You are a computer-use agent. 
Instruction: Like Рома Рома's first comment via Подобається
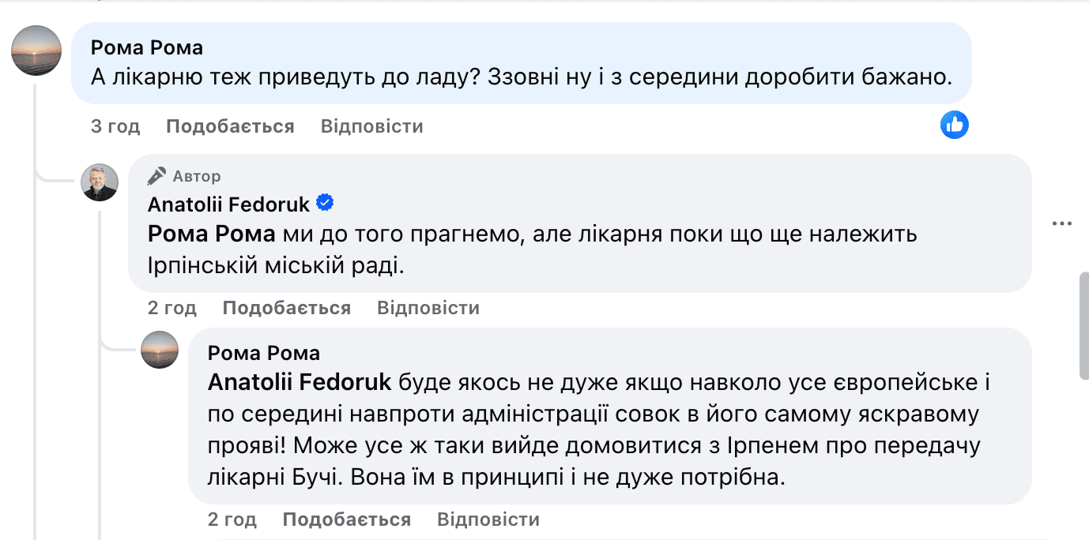(x=230, y=126)
